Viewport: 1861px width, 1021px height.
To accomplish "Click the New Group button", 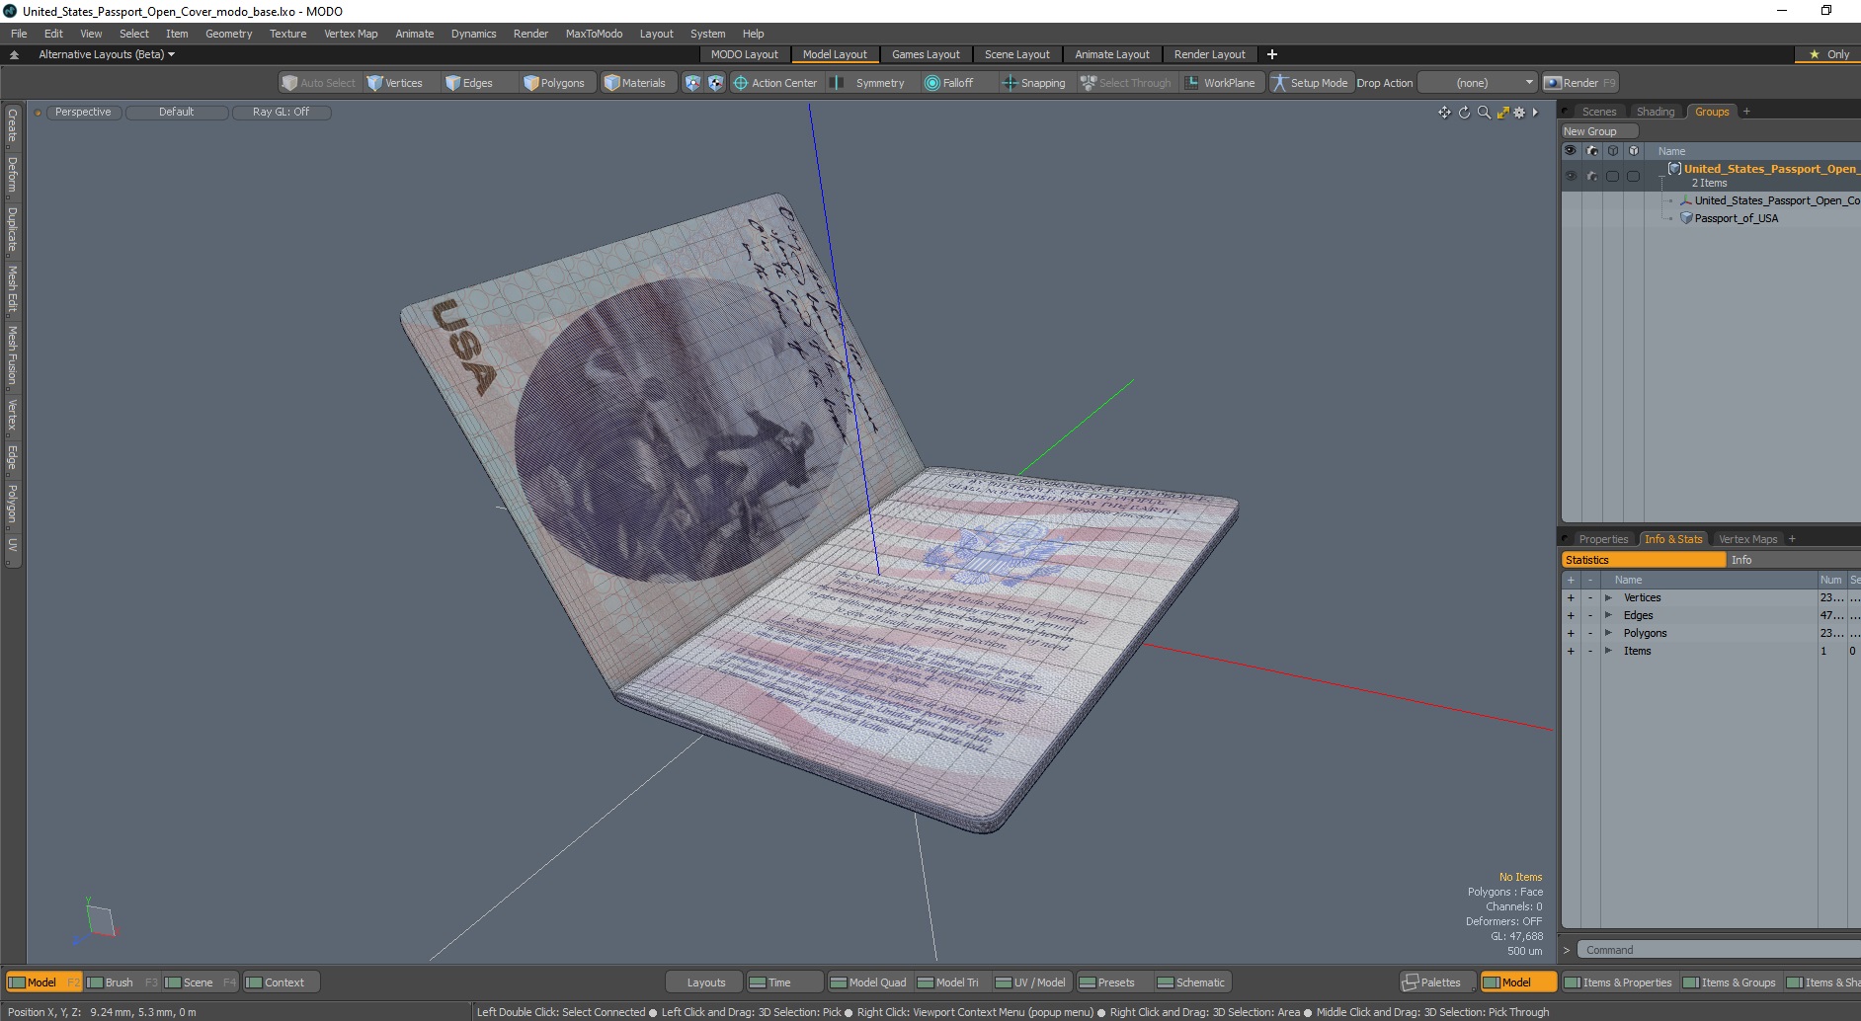I will 1598,131.
